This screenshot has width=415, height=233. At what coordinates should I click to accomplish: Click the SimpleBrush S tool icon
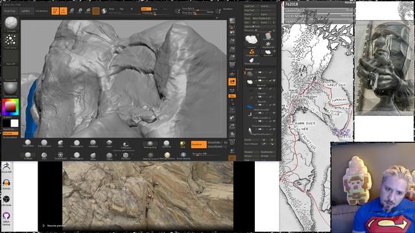click(252, 52)
